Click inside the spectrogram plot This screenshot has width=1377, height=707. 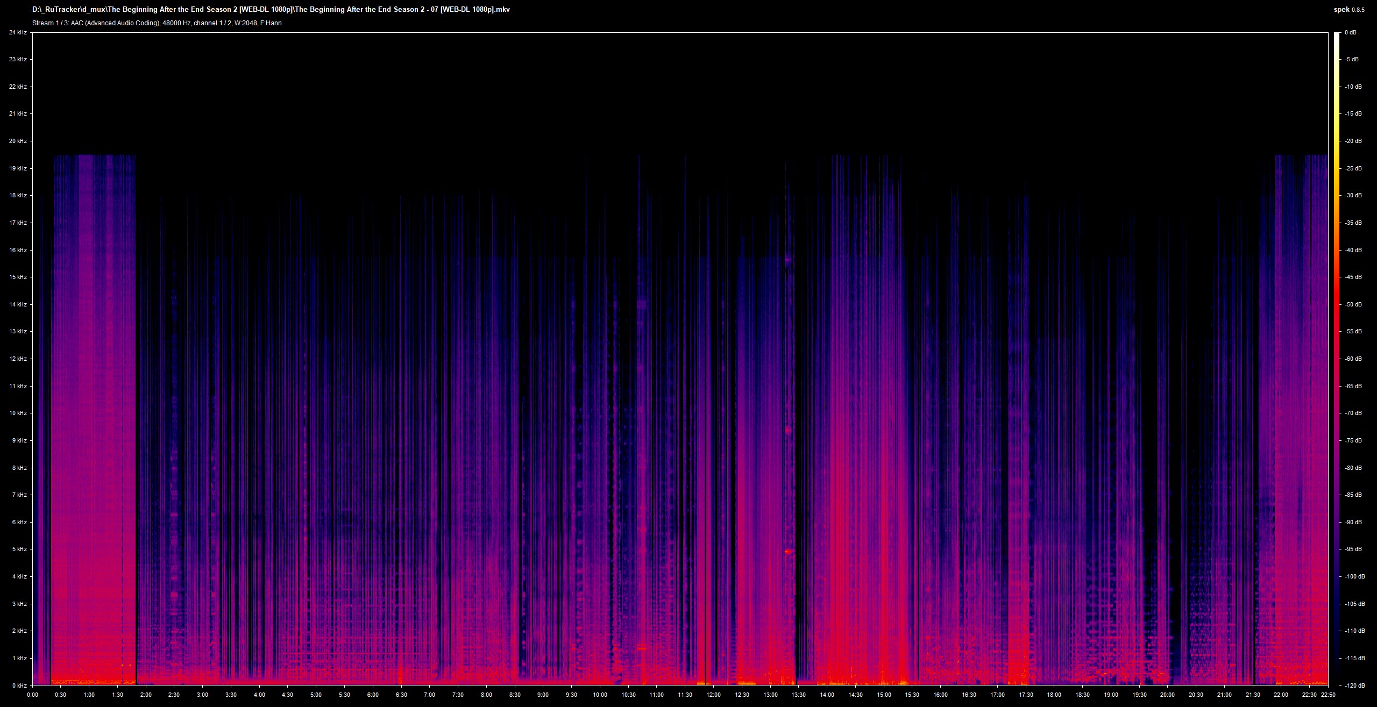680,359
